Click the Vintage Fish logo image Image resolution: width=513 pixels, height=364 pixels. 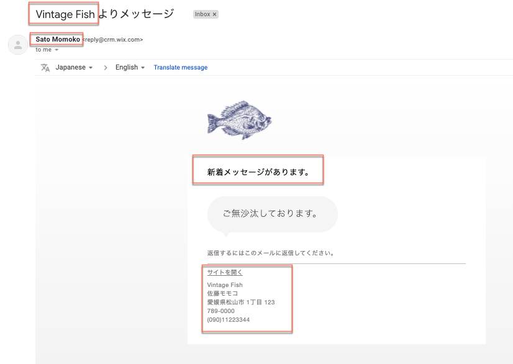pyautogui.click(x=239, y=120)
